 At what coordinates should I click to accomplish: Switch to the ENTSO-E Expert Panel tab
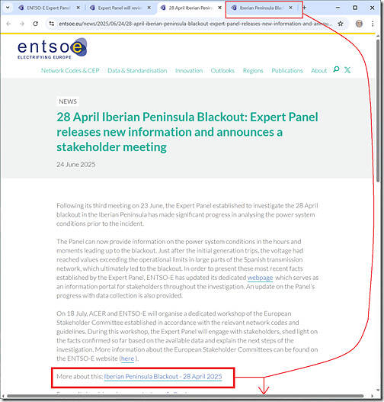[x=49, y=8]
